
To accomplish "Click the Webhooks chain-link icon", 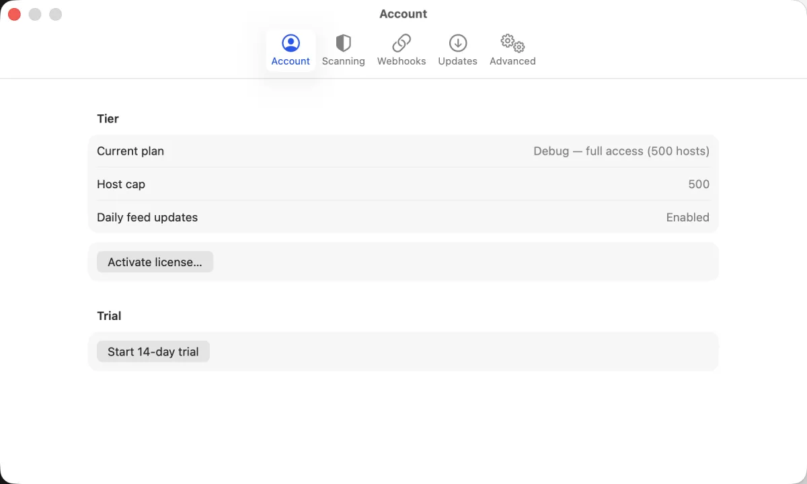I will [401, 42].
